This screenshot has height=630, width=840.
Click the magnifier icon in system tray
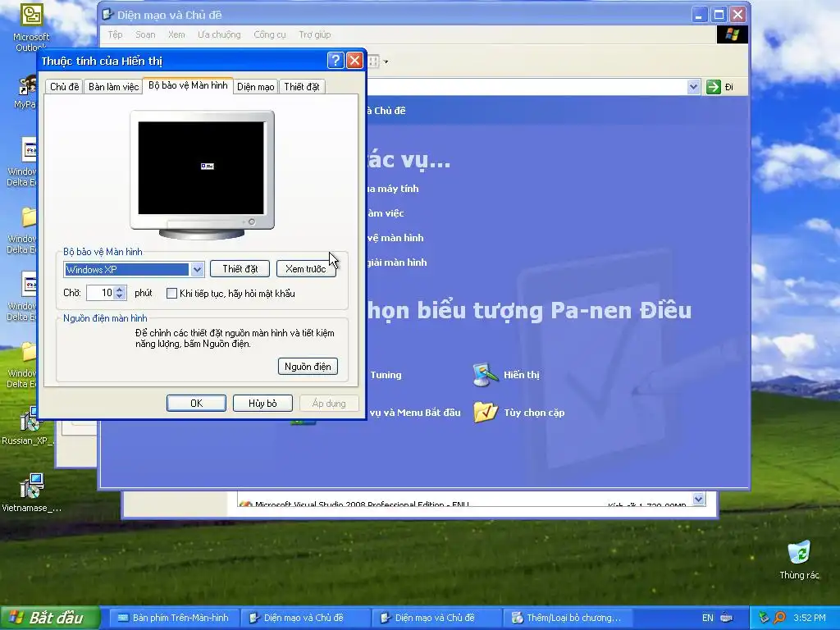point(779,618)
